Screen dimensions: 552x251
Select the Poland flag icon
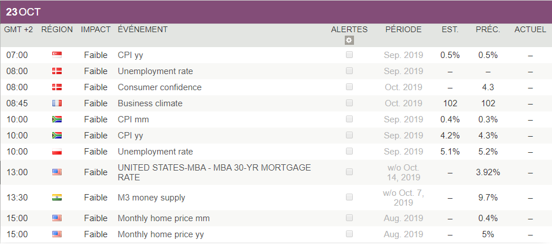coord(57,152)
